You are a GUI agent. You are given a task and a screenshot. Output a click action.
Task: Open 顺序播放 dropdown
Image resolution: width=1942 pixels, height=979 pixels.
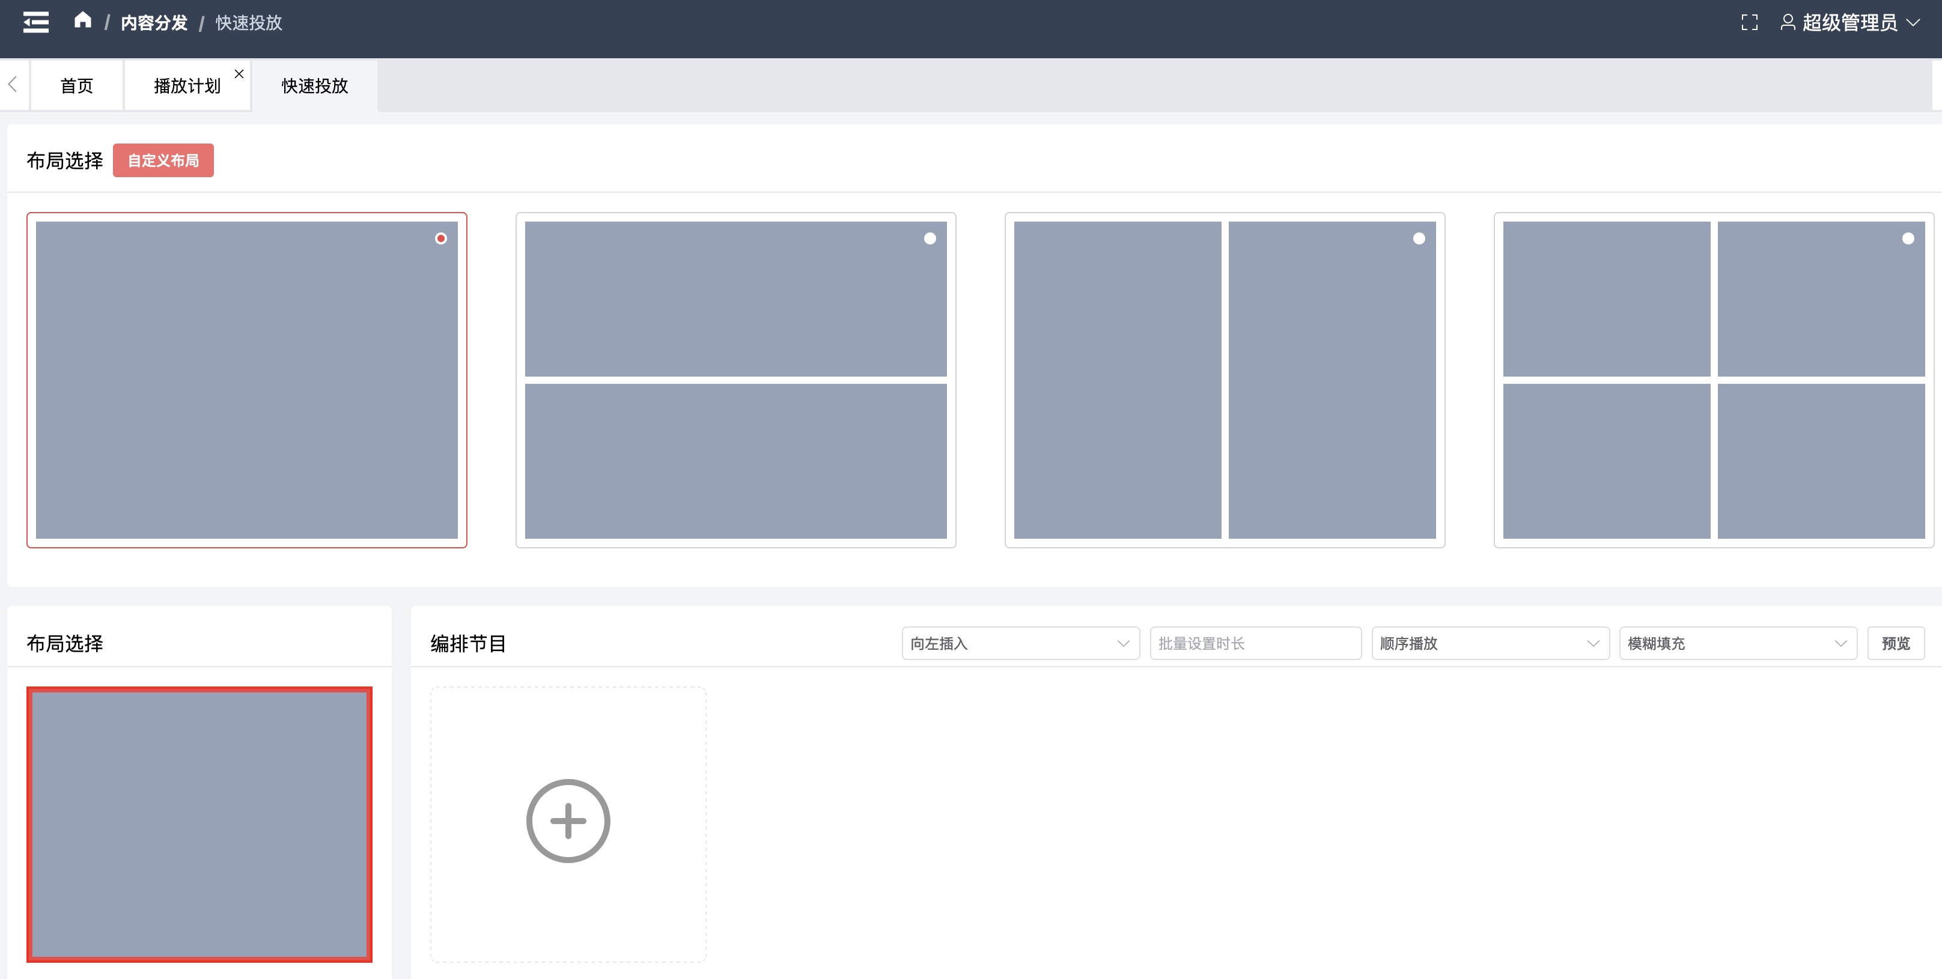click(1490, 643)
